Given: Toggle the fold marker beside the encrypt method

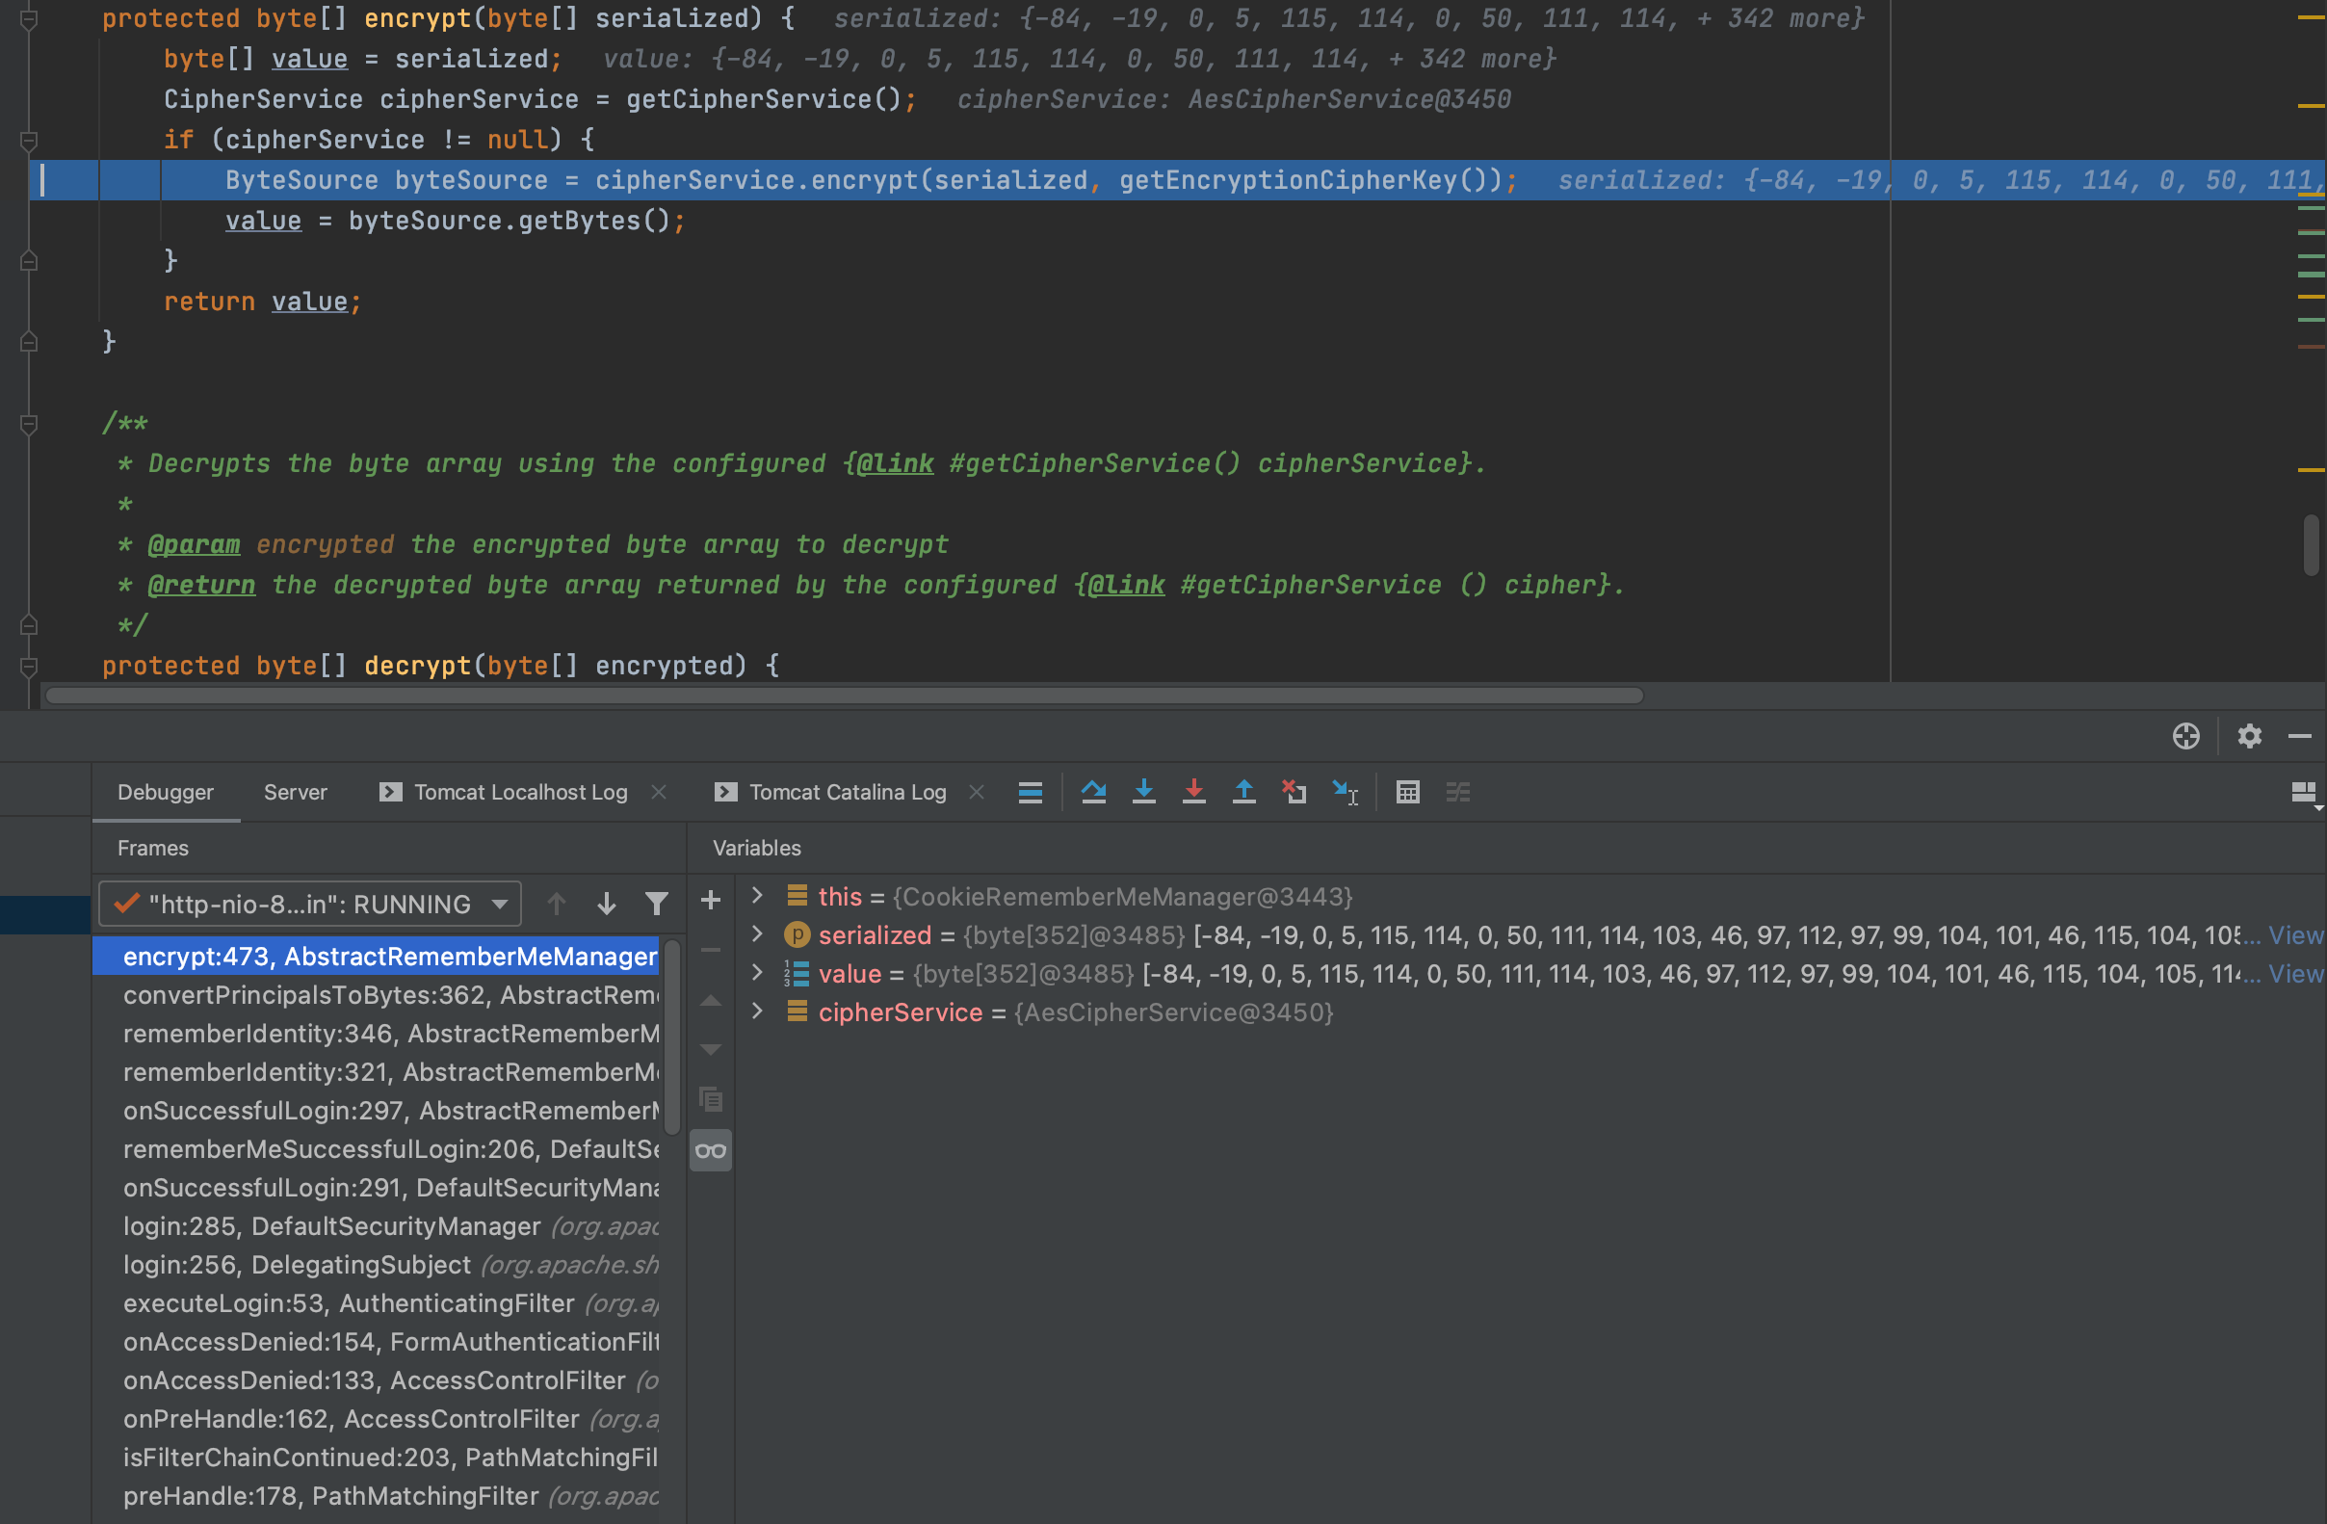Looking at the screenshot, I should tap(29, 18).
